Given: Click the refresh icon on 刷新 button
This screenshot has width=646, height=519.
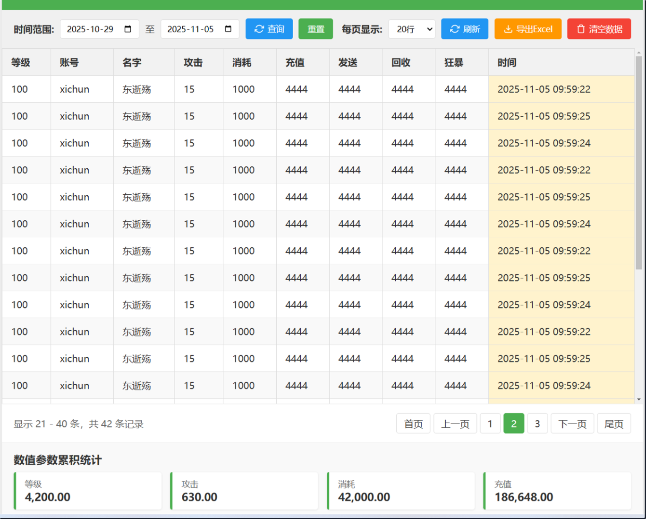Looking at the screenshot, I should click(x=454, y=29).
